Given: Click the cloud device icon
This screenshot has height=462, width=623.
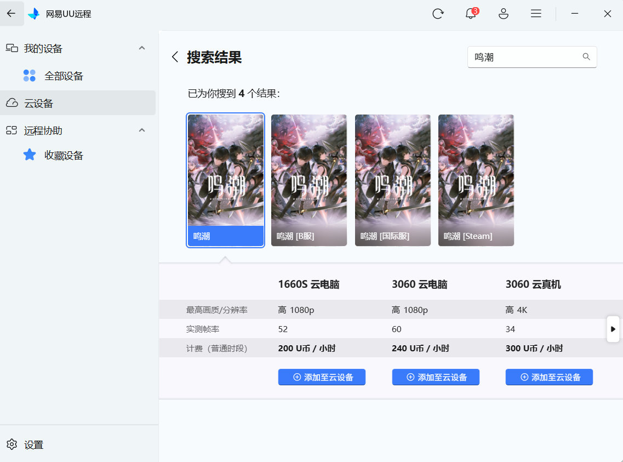Looking at the screenshot, I should click(x=12, y=103).
